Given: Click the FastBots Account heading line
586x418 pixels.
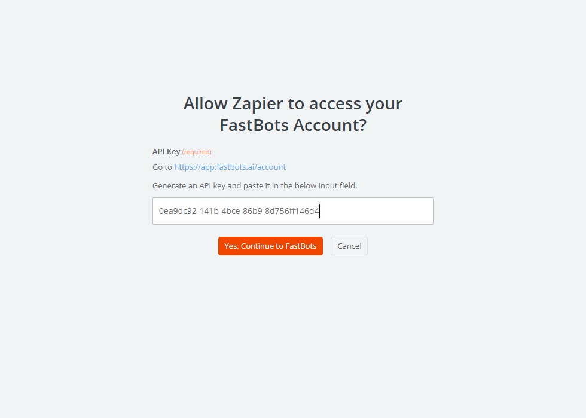Looking at the screenshot, I should click(293, 125).
